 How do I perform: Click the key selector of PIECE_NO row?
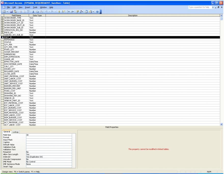tap(2, 32)
